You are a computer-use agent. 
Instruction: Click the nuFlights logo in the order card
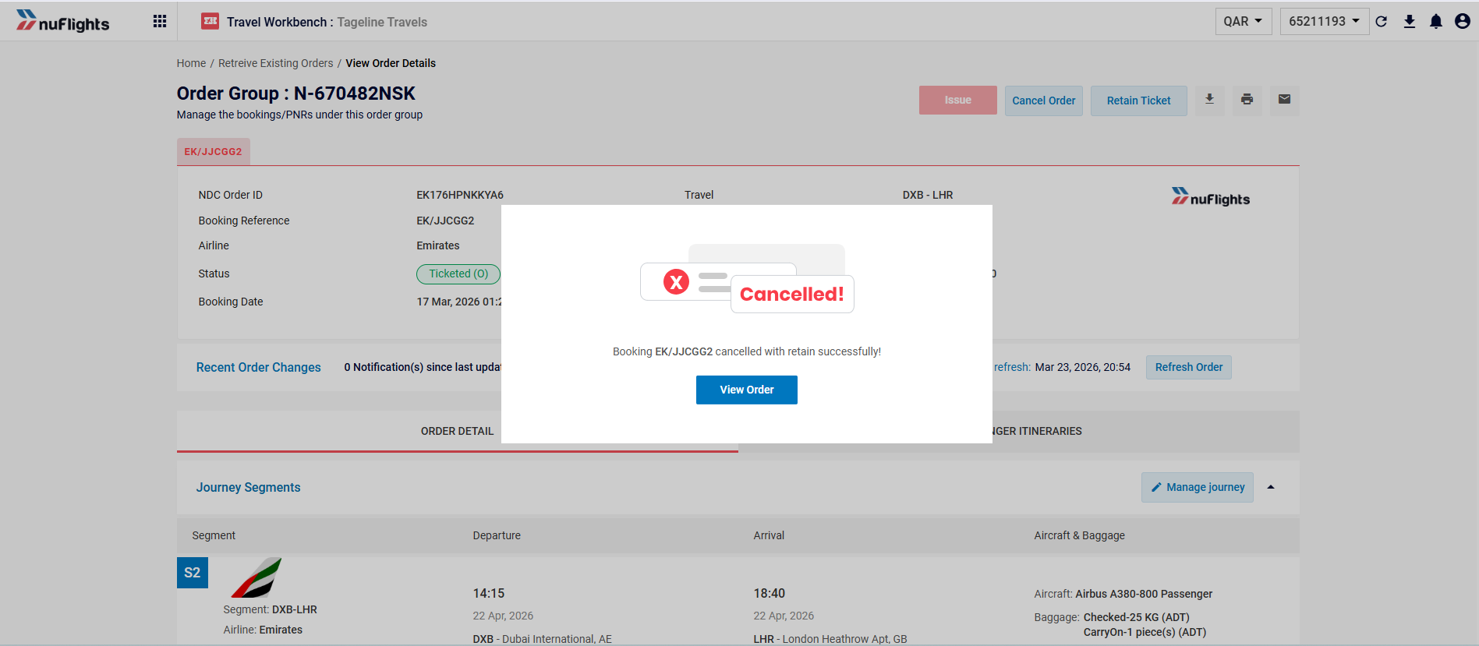[1210, 196]
